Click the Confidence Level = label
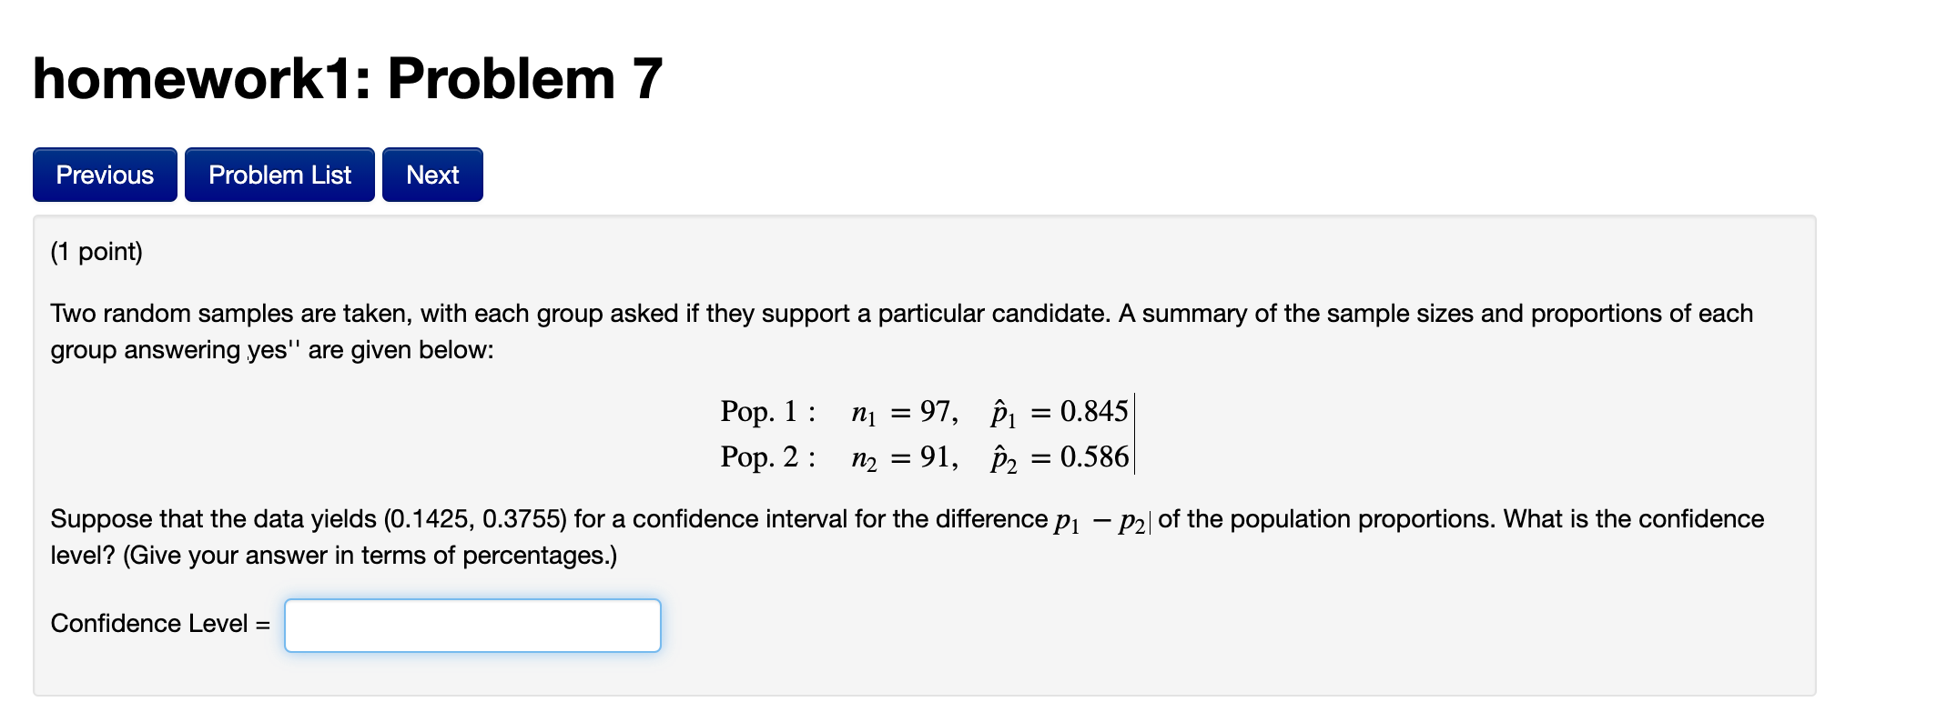 pos(160,624)
